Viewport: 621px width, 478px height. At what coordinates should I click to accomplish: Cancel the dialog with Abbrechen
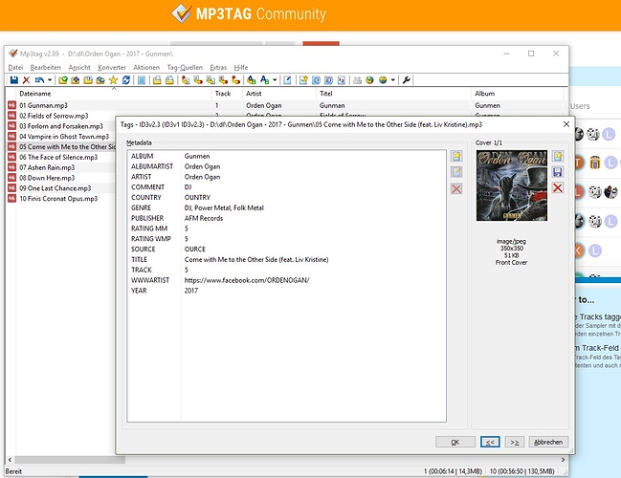pos(548,442)
